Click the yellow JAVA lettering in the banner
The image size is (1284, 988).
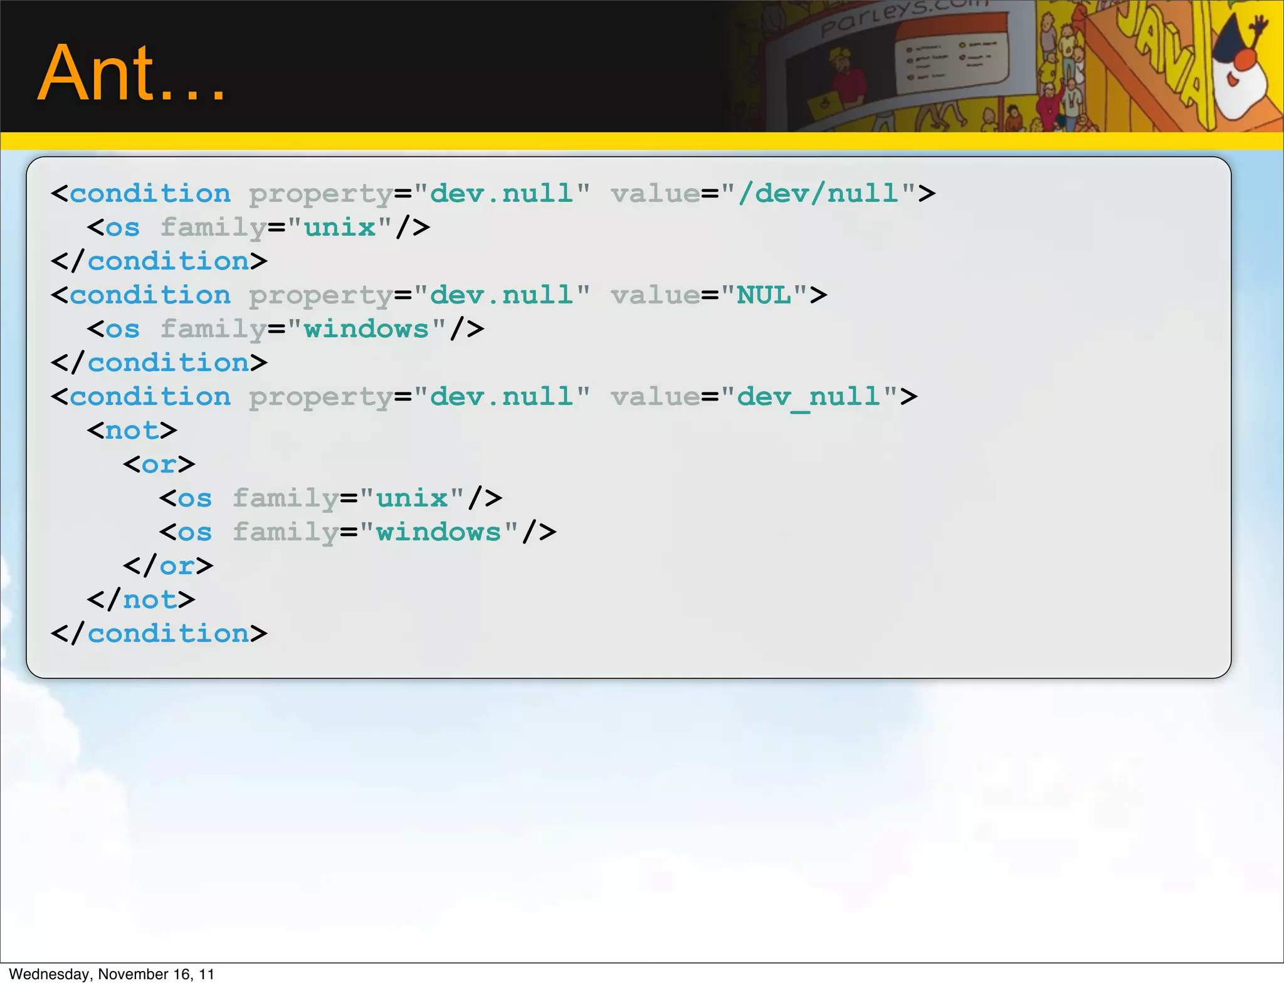point(1161,53)
